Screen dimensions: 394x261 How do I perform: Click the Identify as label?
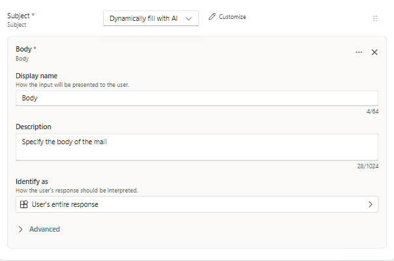tap(32, 181)
